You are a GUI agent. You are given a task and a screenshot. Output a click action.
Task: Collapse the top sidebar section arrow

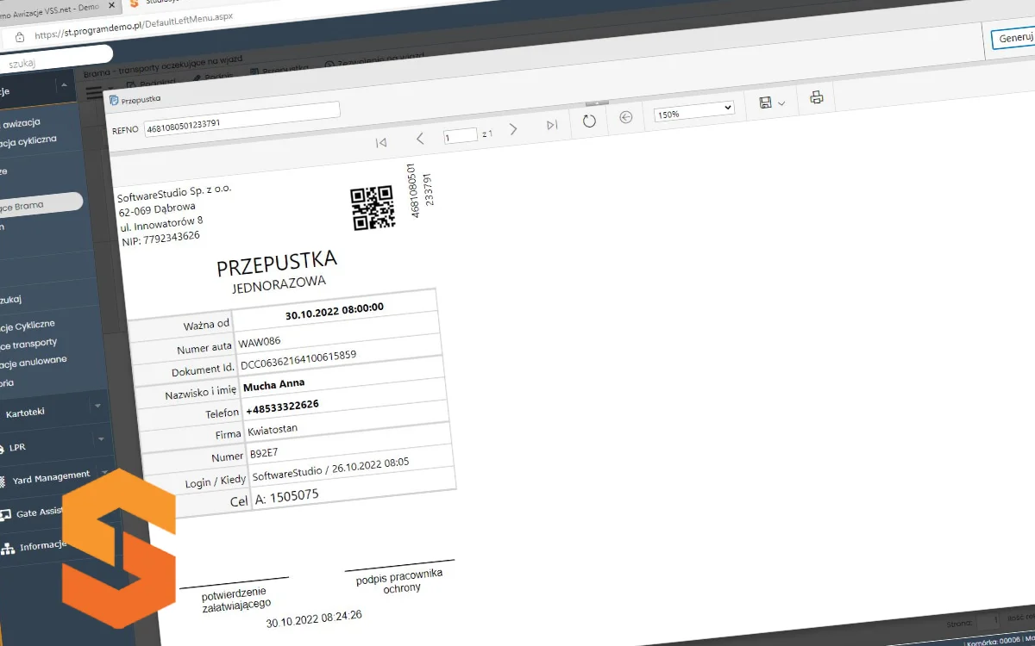pyautogui.click(x=62, y=85)
